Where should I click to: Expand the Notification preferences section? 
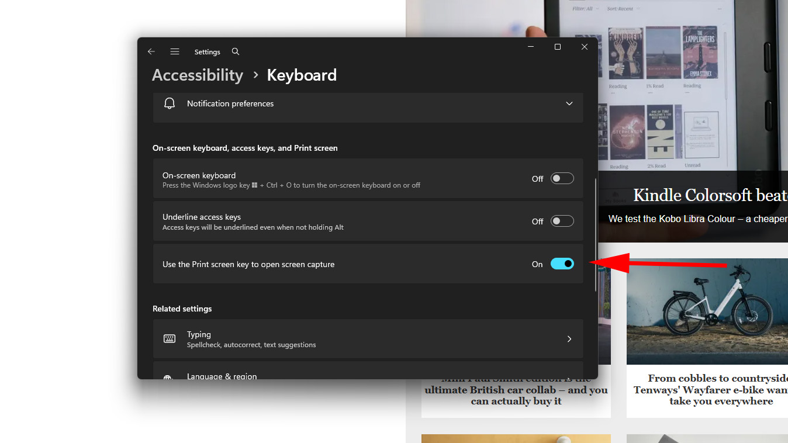569,103
